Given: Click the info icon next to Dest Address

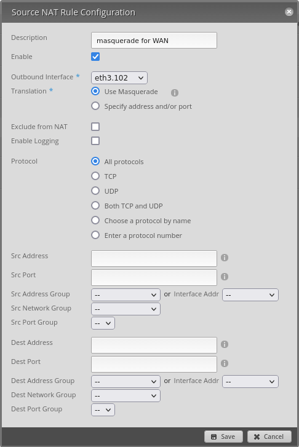Looking at the screenshot, I should coord(225,344).
